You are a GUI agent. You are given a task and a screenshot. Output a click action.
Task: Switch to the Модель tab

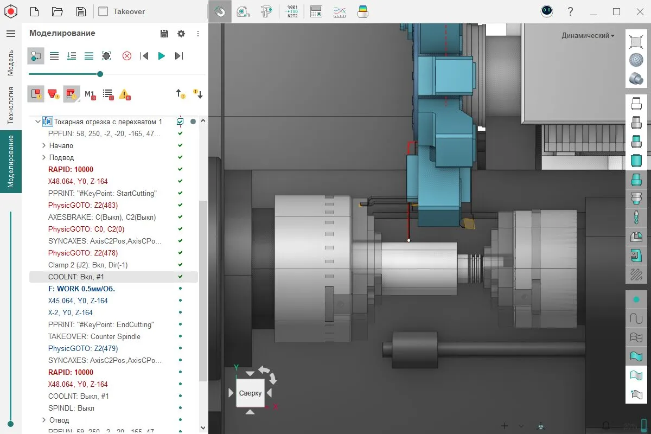click(10, 62)
